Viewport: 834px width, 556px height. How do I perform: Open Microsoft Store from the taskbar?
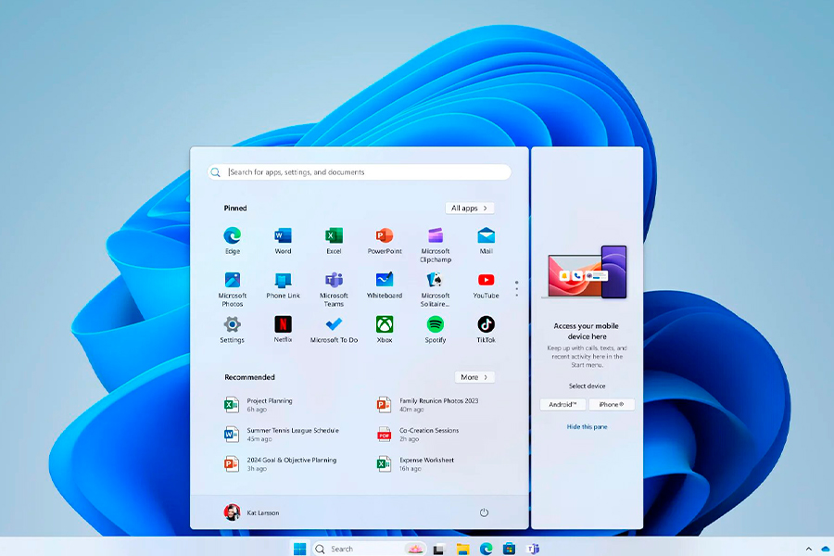pyautogui.click(x=510, y=549)
